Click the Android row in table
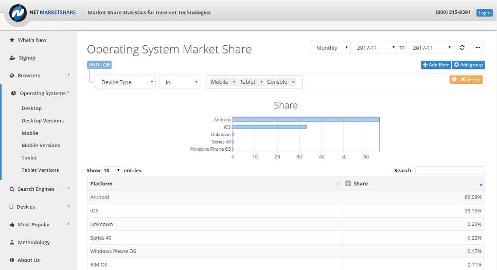This screenshot has height=270, width=497. pyautogui.click(x=286, y=197)
